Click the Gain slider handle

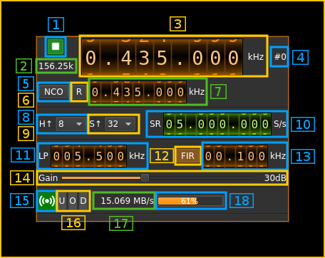tap(145, 177)
